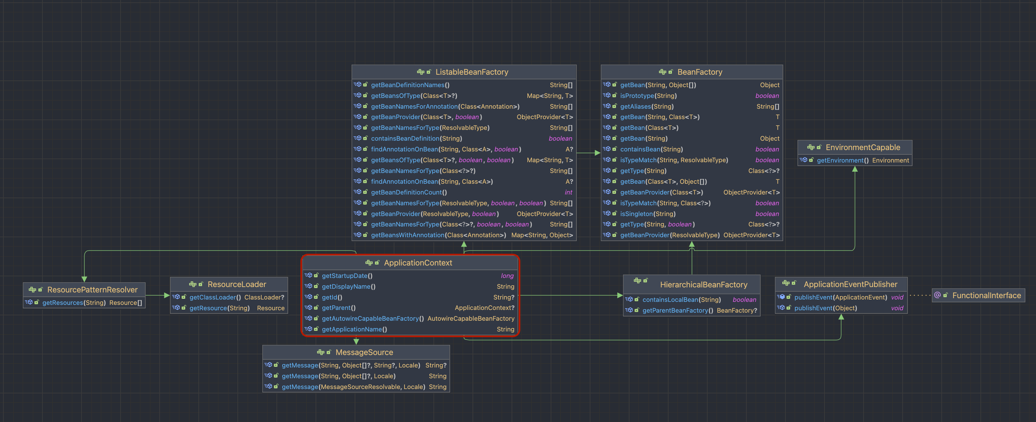Click the interface icon in HierarchicalBeanFactory header
Viewport: 1036px width, 422px height.
637,281
